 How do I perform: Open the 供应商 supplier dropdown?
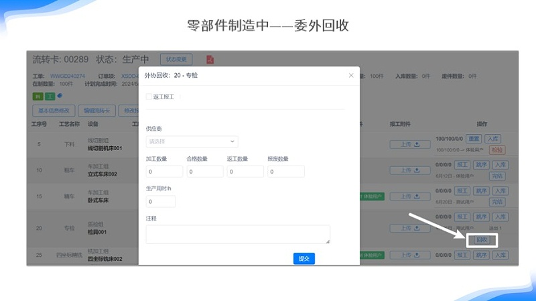click(192, 141)
